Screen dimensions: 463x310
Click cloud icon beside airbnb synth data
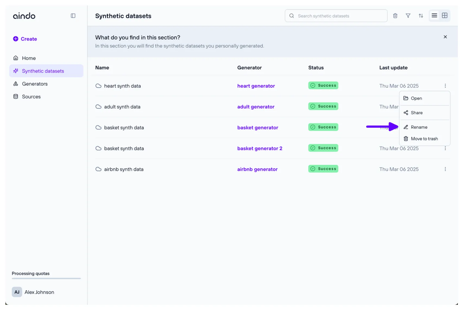pyautogui.click(x=98, y=169)
